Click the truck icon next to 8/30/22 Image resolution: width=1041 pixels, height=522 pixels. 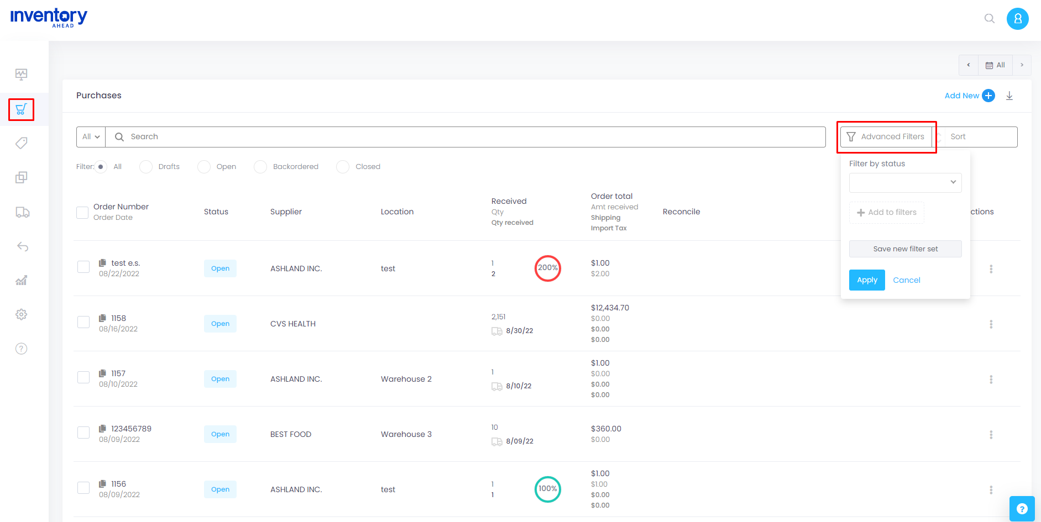(x=496, y=331)
